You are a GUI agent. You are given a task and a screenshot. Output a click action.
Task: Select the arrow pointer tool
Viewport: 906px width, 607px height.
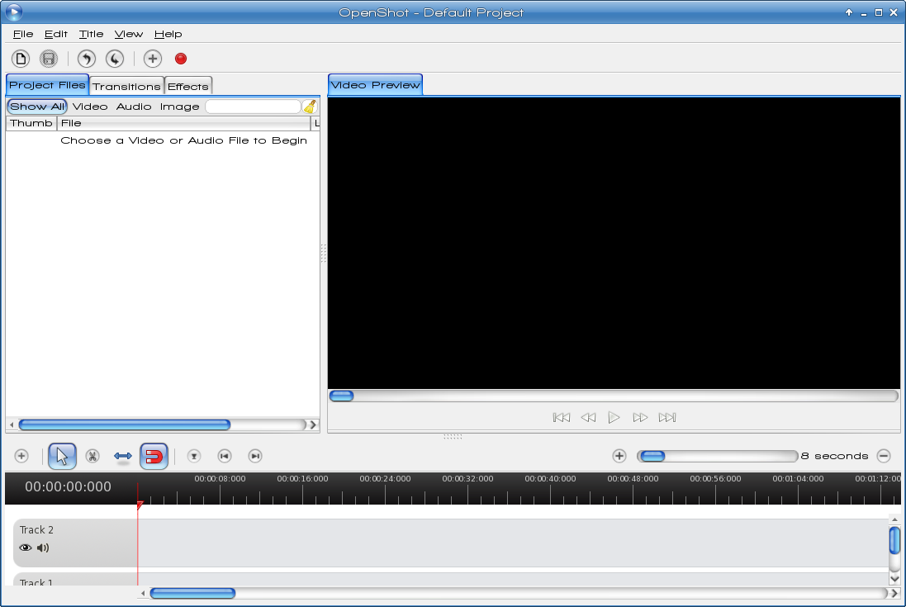(62, 456)
